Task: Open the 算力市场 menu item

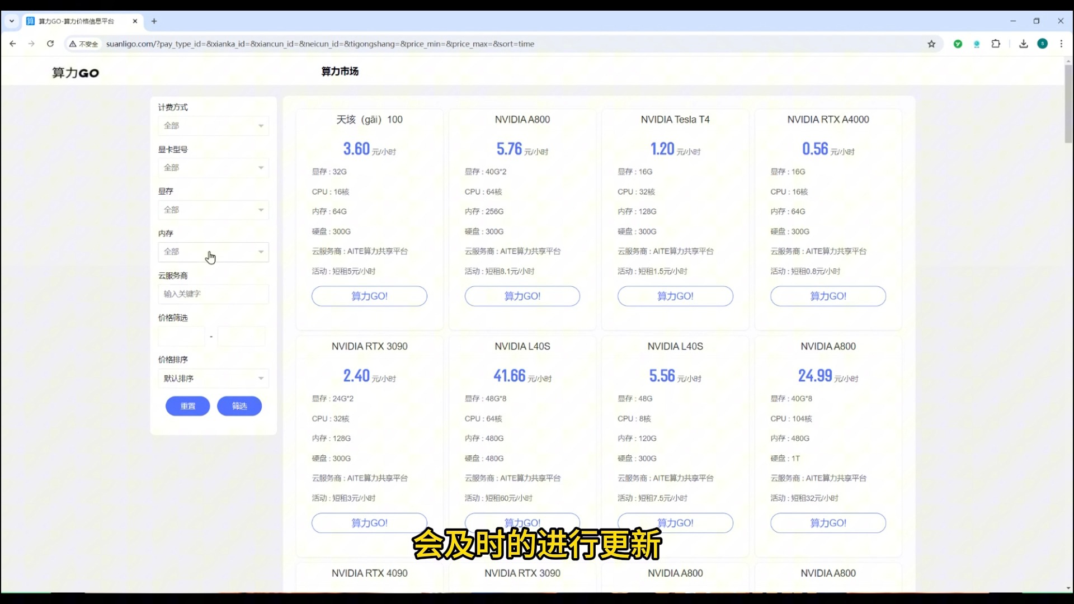Action: (340, 71)
